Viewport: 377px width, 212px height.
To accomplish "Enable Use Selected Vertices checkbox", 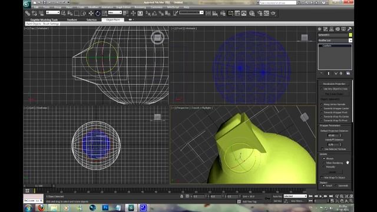I will pyautogui.click(x=322, y=149).
